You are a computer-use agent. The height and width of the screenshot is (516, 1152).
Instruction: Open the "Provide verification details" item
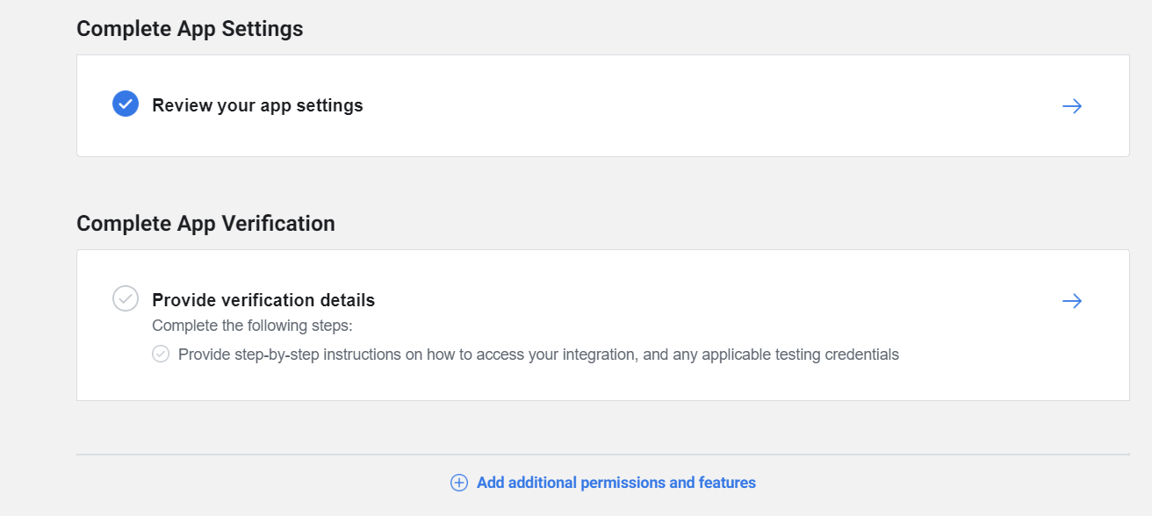(x=263, y=300)
